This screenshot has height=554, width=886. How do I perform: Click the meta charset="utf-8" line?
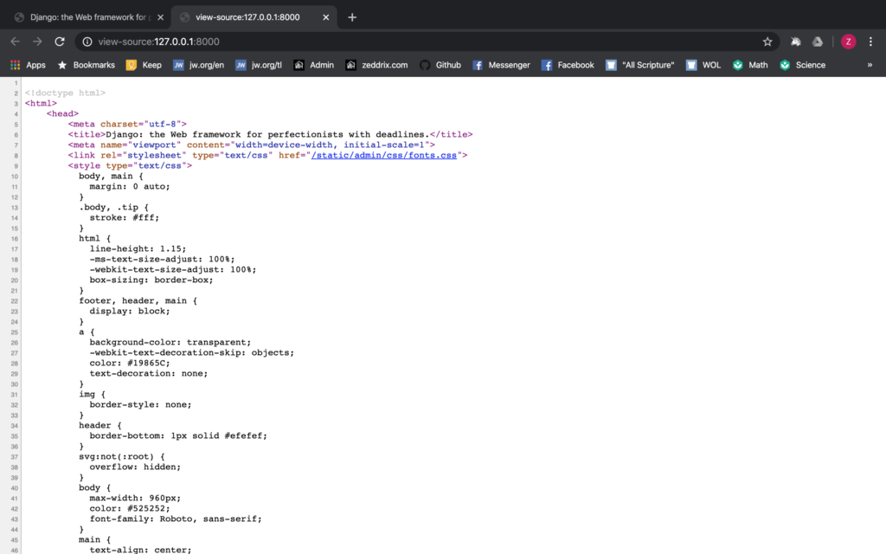pyautogui.click(x=127, y=124)
